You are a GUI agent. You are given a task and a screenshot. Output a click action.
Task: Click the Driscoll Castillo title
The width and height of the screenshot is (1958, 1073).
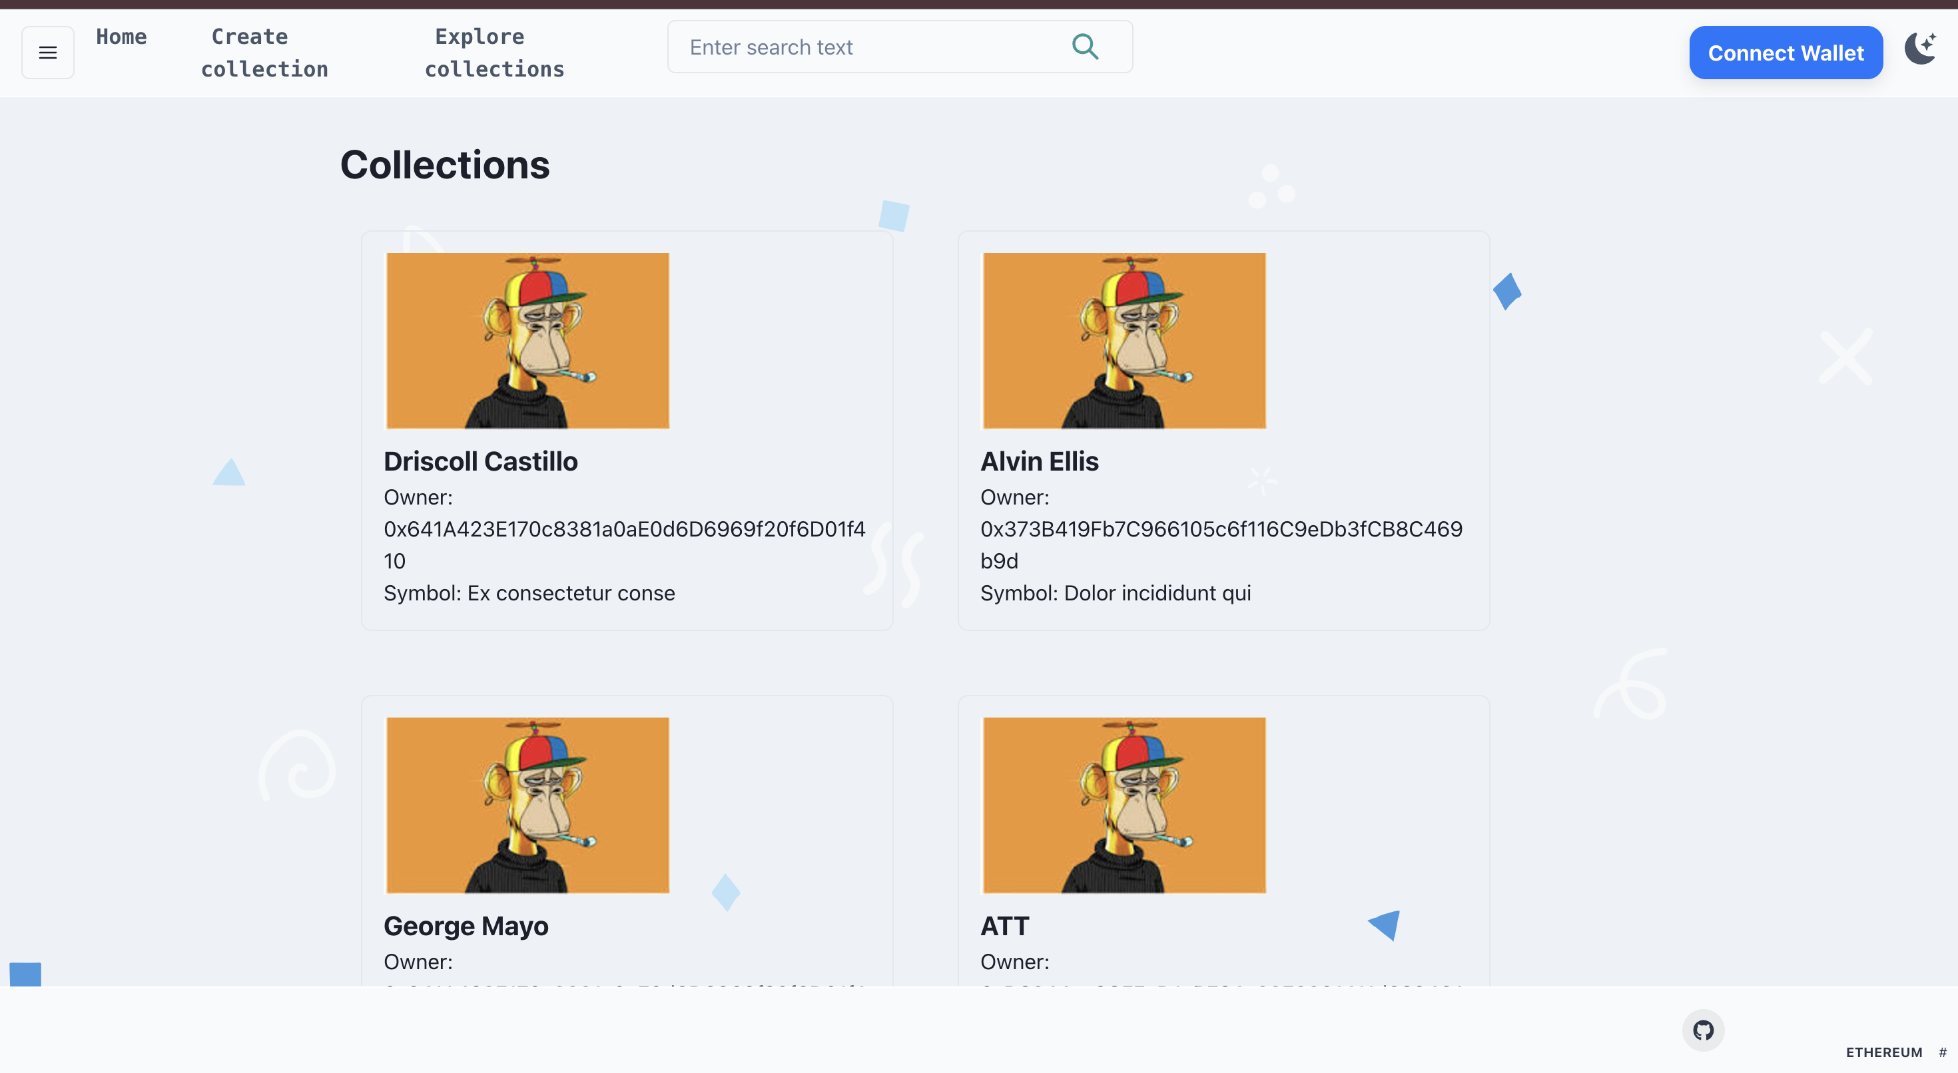tap(480, 461)
